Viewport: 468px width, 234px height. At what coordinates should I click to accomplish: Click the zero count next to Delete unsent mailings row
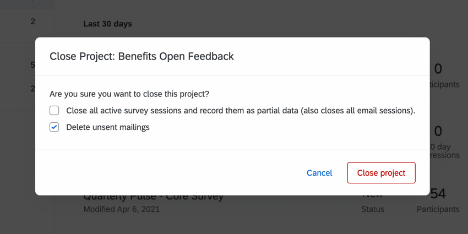click(x=438, y=131)
